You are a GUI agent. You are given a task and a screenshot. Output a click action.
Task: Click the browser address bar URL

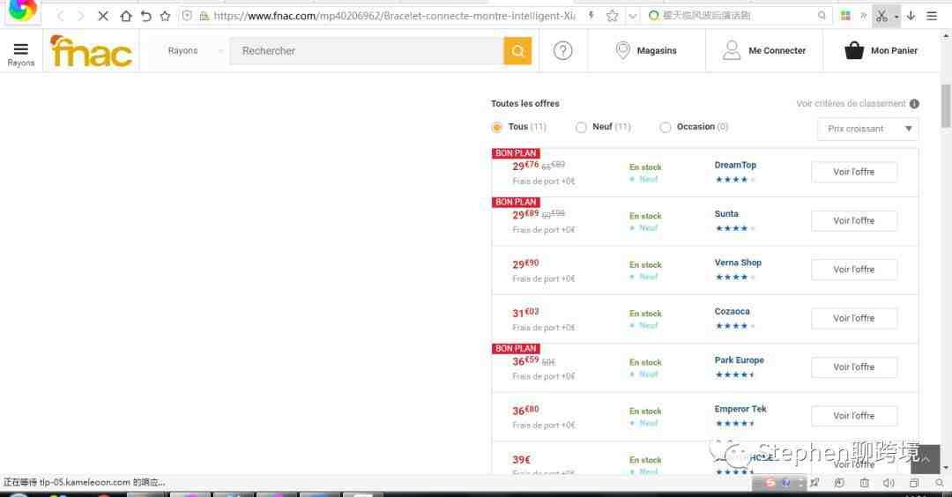click(395, 16)
